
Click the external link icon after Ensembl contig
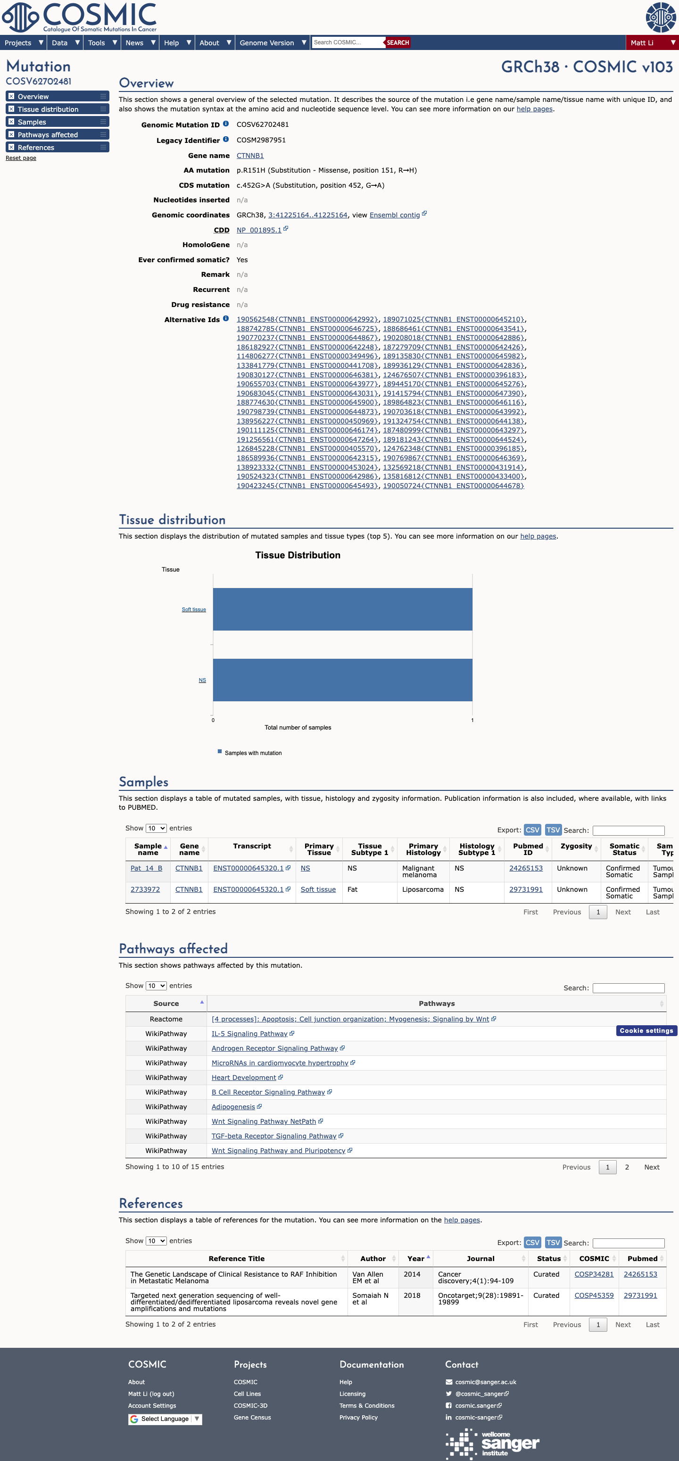(x=424, y=214)
